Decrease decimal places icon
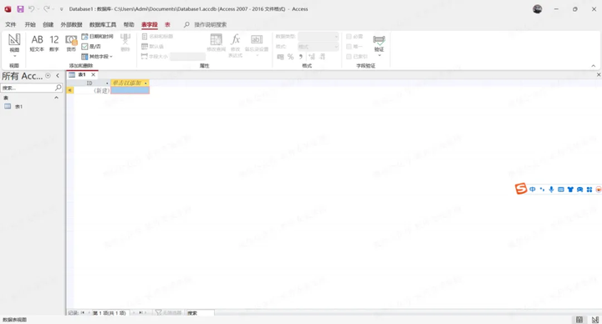Image resolution: width=602 pixels, height=324 pixels. coord(322,57)
